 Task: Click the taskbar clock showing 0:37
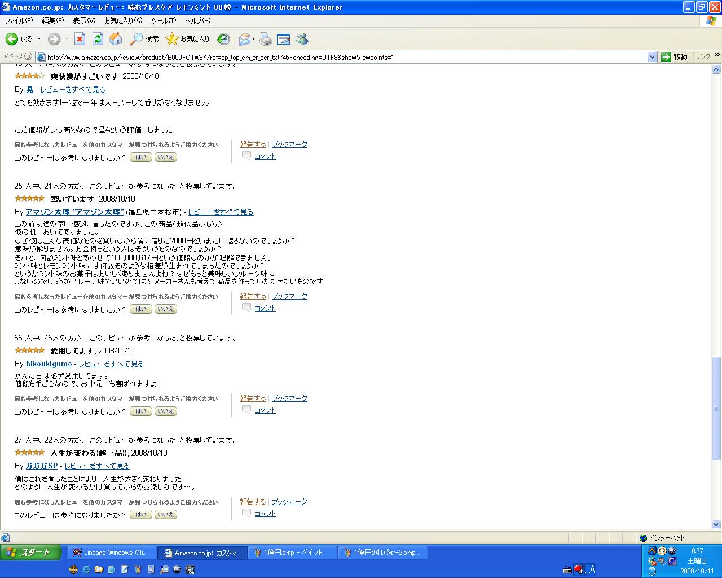(697, 551)
